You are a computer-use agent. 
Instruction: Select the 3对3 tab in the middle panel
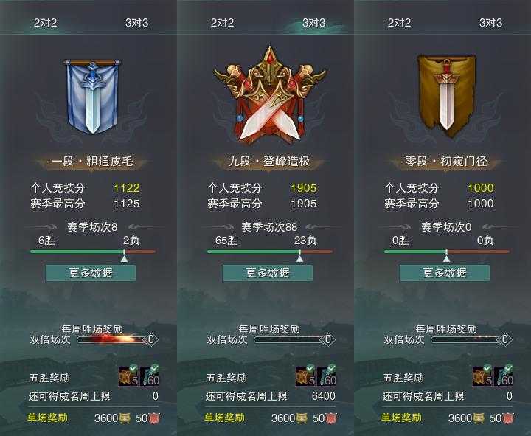pyautogui.click(x=313, y=23)
